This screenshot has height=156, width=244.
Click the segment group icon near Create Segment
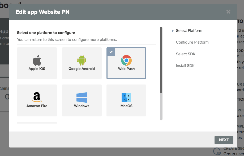coord(217,151)
